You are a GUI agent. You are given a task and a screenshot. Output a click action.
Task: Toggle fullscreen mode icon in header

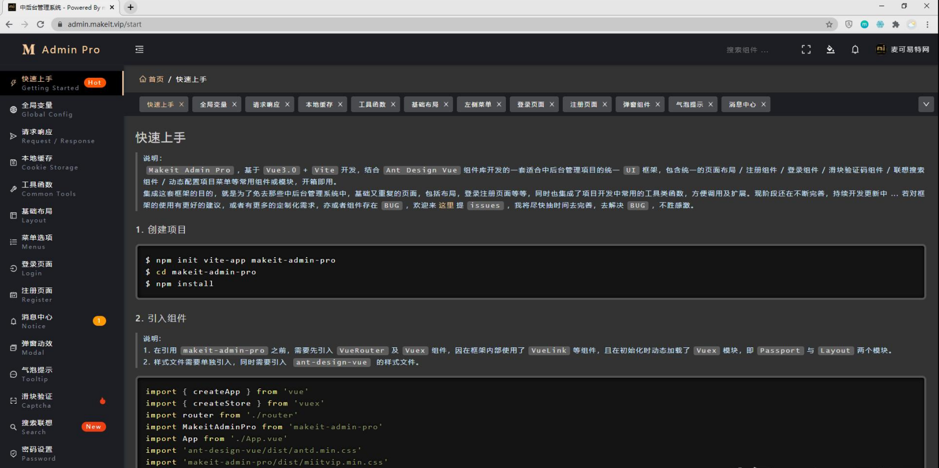pyautogui.click(x=806, y=50)
